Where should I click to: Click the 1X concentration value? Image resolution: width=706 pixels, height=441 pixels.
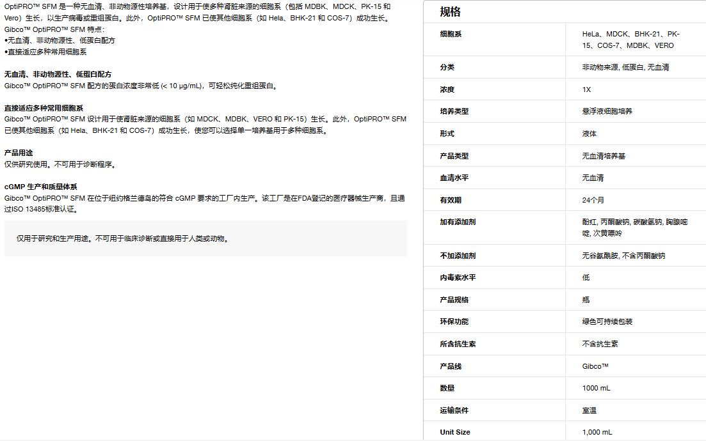point(586,90)
